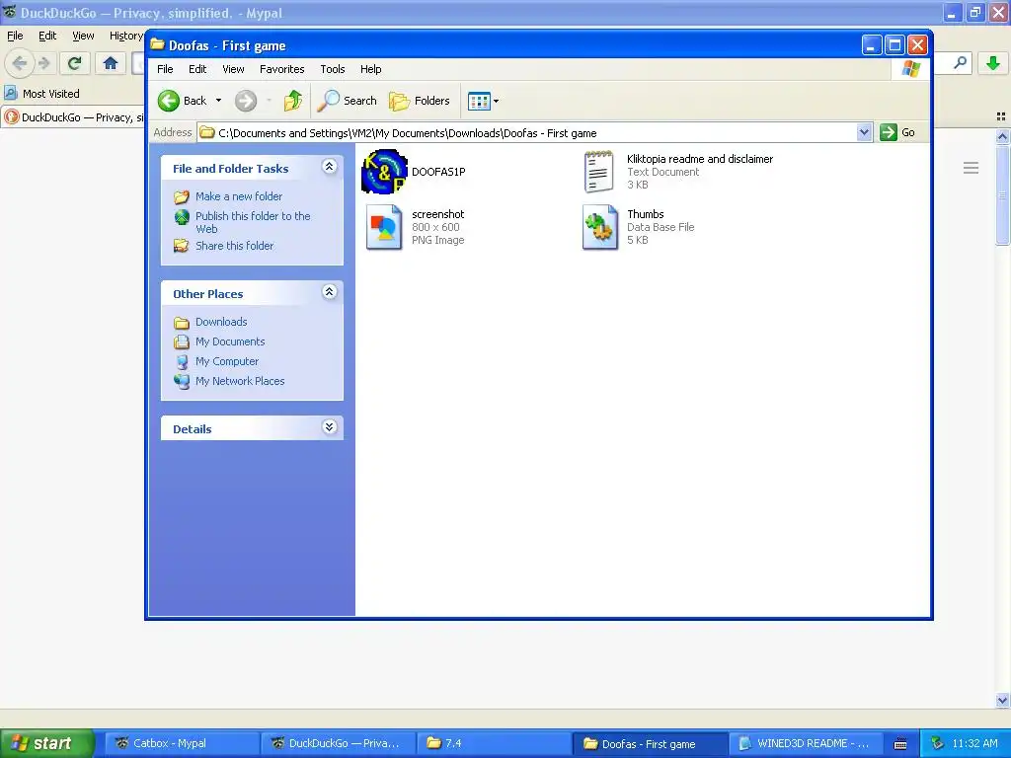Open the Explorer Help menu

(371, 69)
